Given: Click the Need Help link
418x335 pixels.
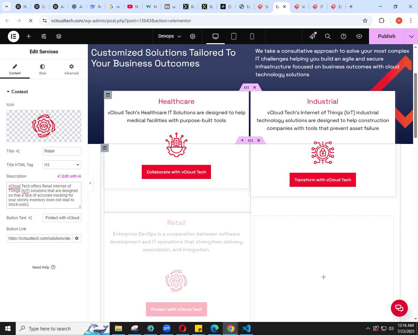Looking at the screenshot, I should pos(44,267).
